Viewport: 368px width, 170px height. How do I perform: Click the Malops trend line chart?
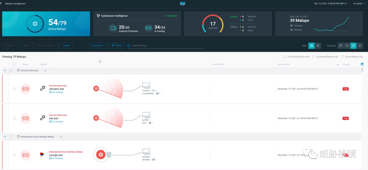coord(332,24)
